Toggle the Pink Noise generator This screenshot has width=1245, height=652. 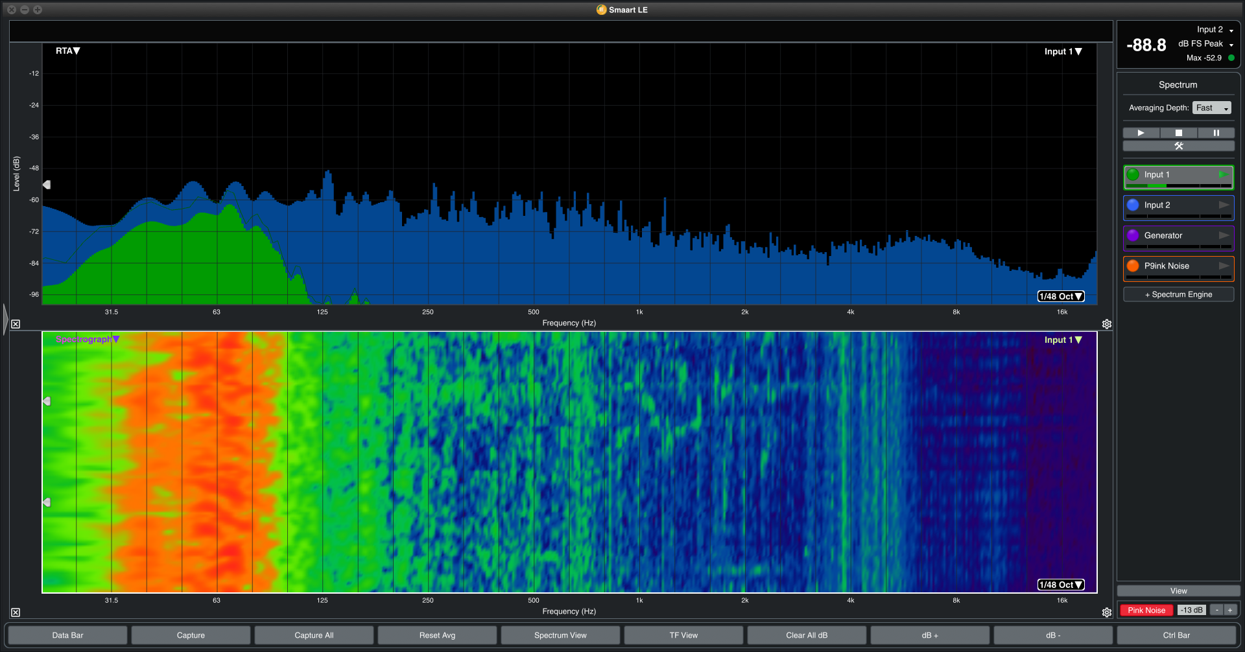tap(1146, 610)
